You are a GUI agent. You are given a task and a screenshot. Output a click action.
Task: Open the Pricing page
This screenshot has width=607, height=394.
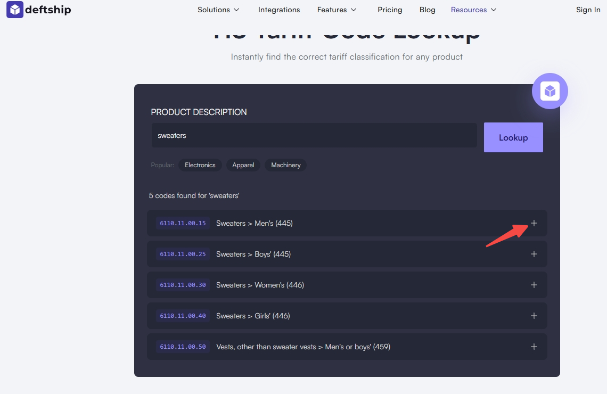(x=390, y=10)
